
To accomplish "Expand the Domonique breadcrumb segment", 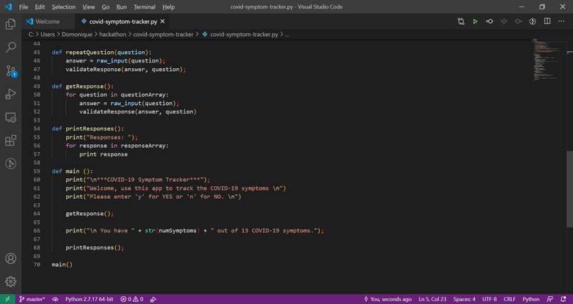I will [77, 34].
